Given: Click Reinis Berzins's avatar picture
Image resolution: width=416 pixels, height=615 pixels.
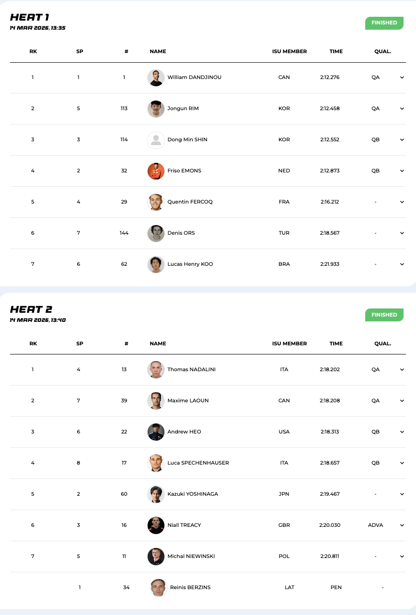Looking at the screenshot, I should tap(159, 588).
